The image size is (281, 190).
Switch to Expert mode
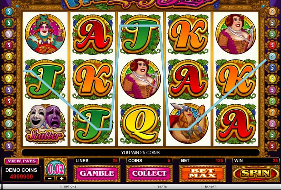click(210, 187)
